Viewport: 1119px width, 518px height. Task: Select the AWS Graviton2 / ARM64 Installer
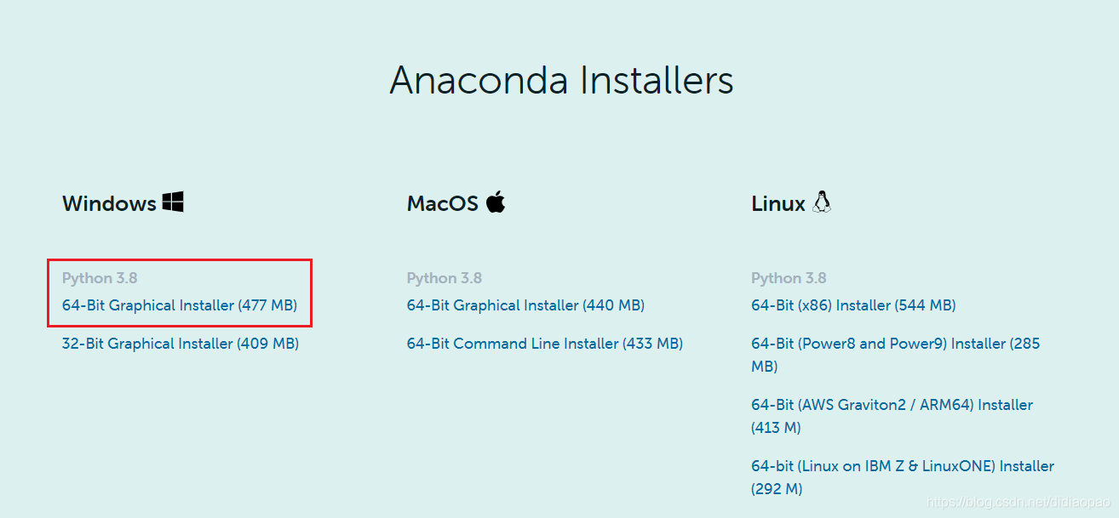[892, 405]
